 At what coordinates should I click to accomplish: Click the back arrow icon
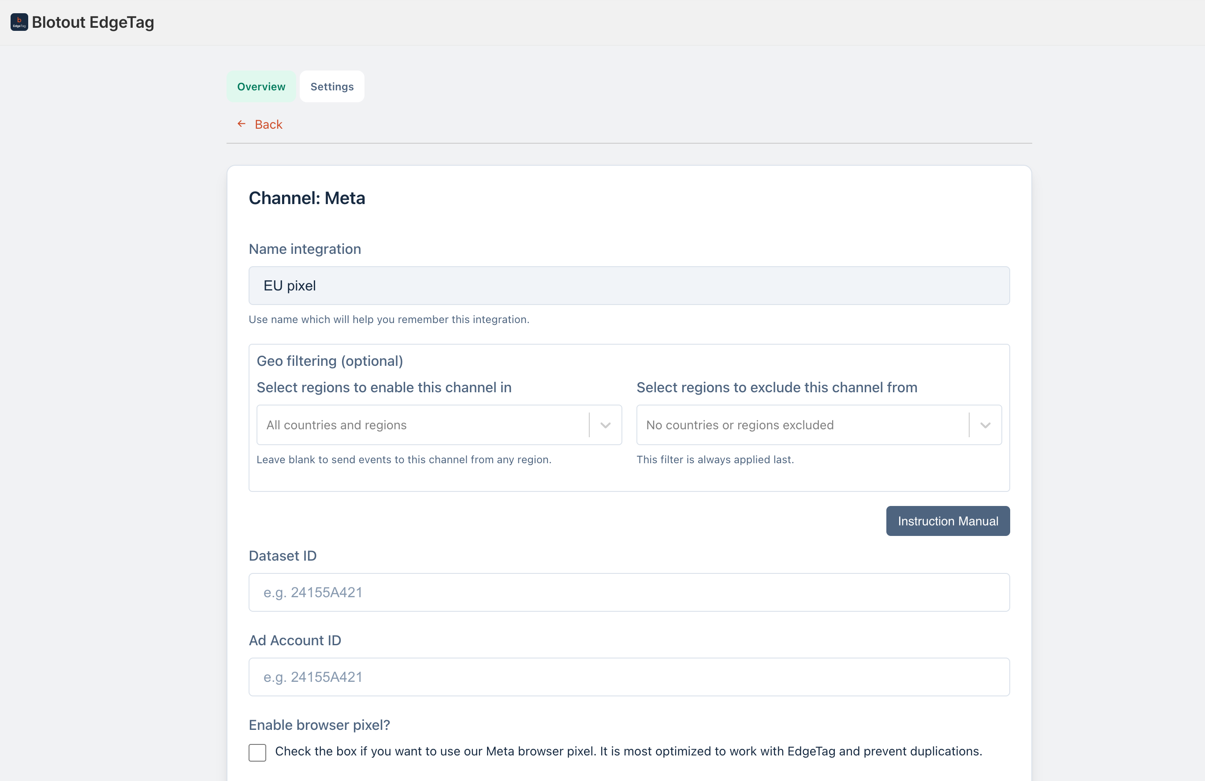(242, 124)
